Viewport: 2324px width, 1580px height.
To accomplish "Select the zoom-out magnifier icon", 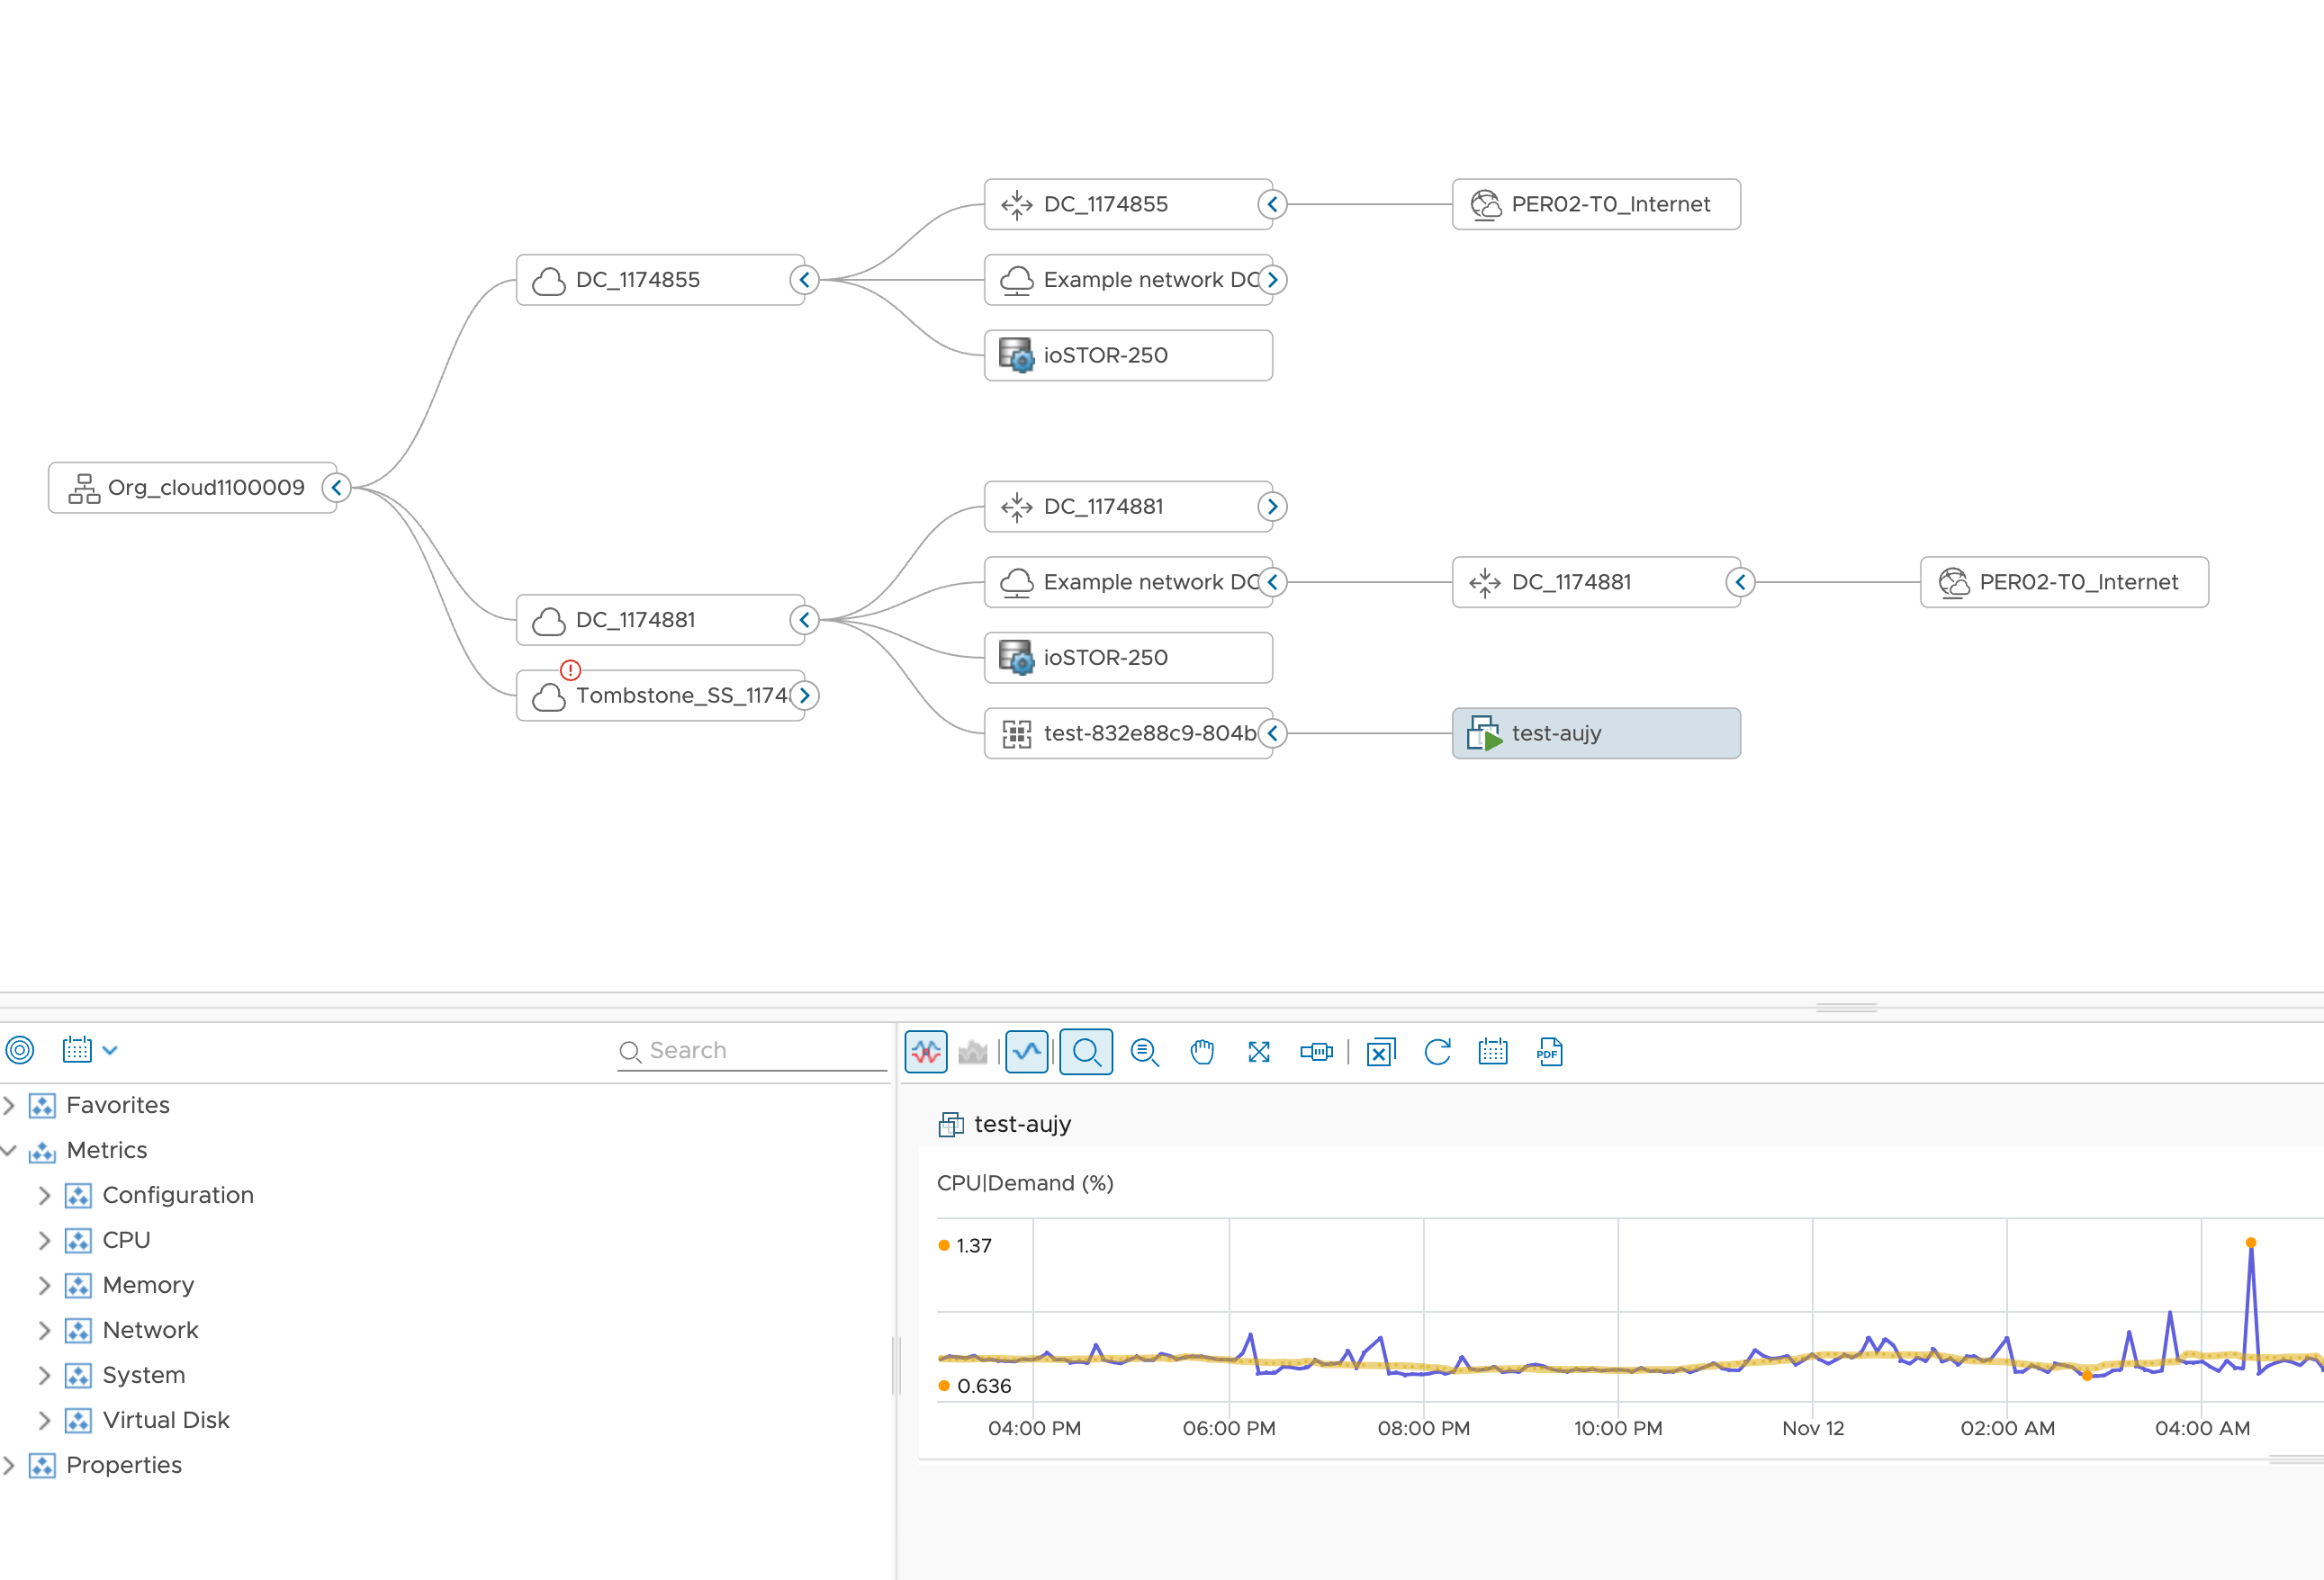I will (x=1145, y=1051).
